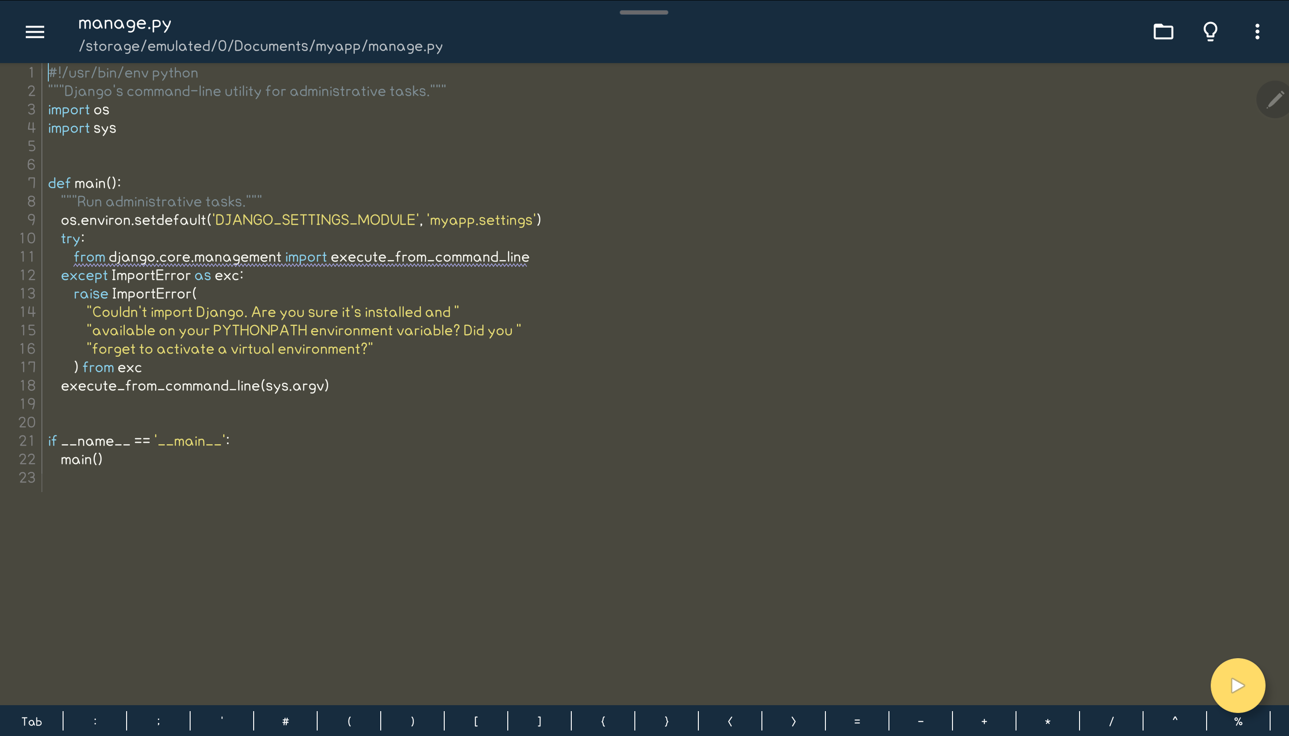Tap the asterisk symbol key
The height and width of the screenshot is (736, 1289).
tap(1047, 721)
